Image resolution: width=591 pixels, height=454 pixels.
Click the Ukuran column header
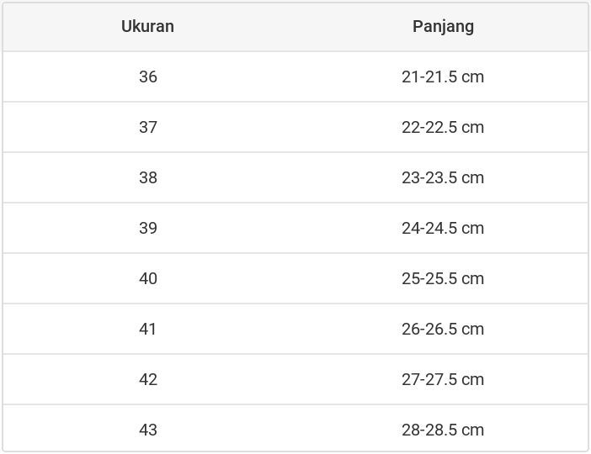[147, 26]
